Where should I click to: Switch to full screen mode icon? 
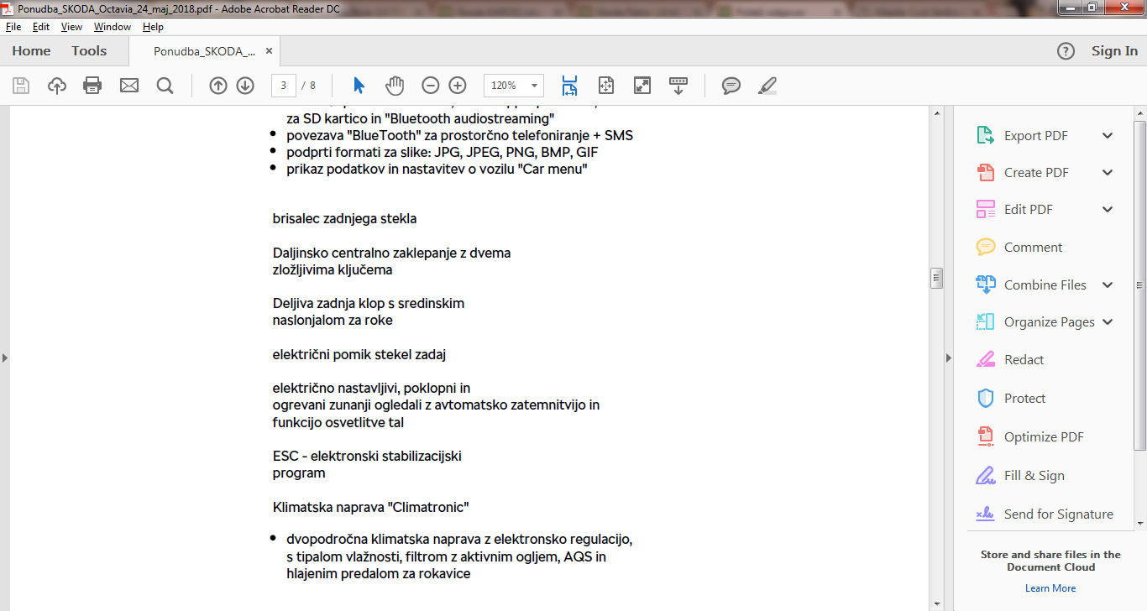coord(642,85)
